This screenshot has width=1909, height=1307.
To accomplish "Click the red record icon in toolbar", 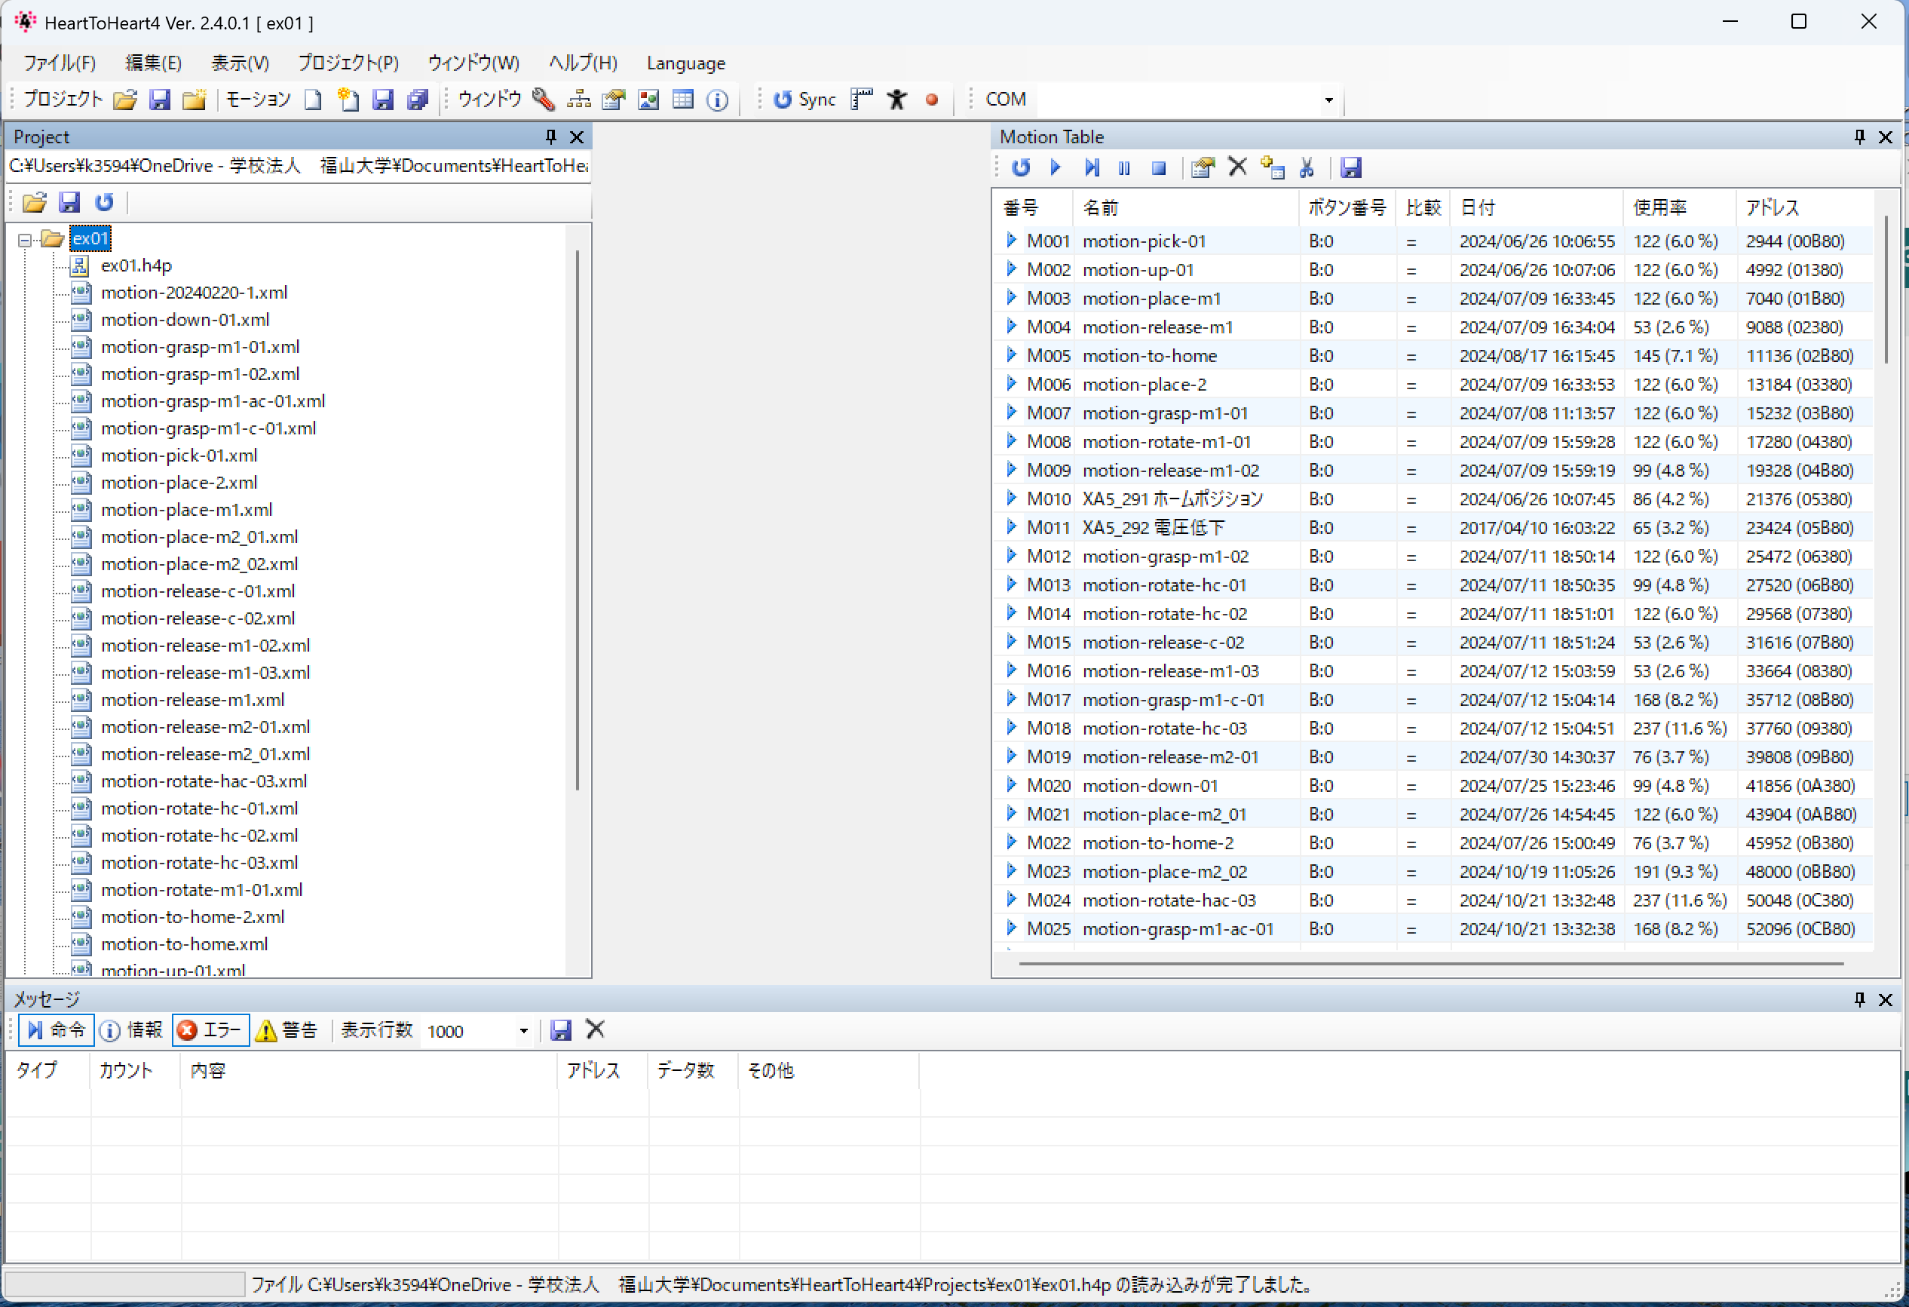I will click(x=931, y=100).
